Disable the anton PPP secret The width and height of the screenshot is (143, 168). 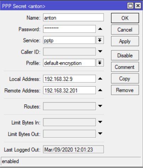(125, 55)
